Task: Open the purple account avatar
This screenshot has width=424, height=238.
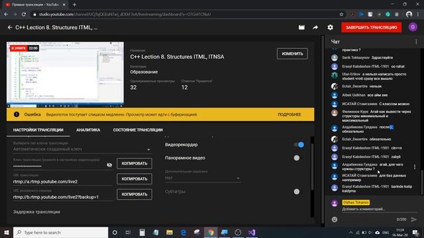Action: 413,27
